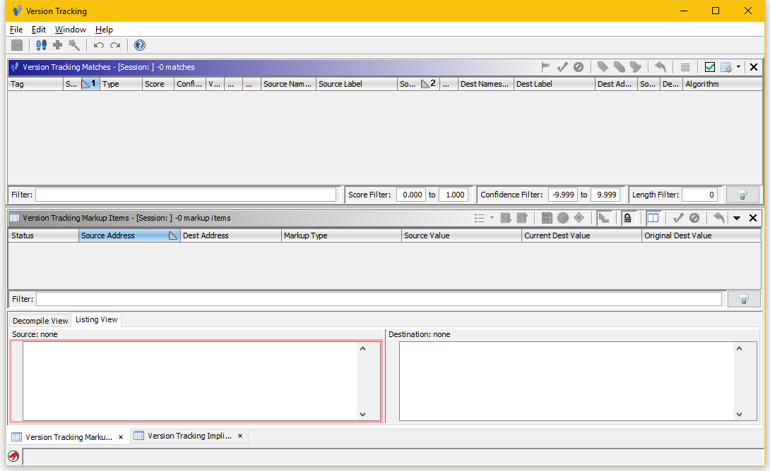Expand the dropdown arrow next to Matches settings icon
Viewport: 770px width, 471px height.
click(738, 67)
